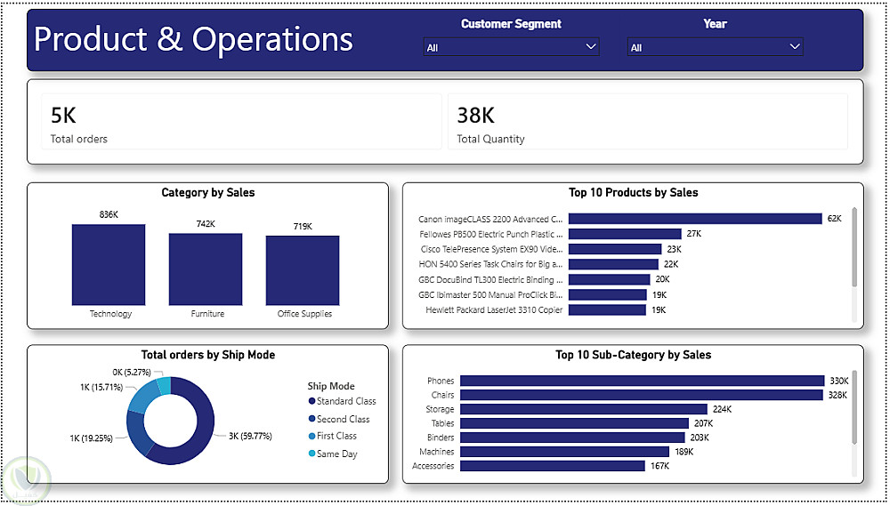Viewport: 890px width, 506px height.
Task: Click the 1K (15.71%) donut label
Action: (101, 386)
